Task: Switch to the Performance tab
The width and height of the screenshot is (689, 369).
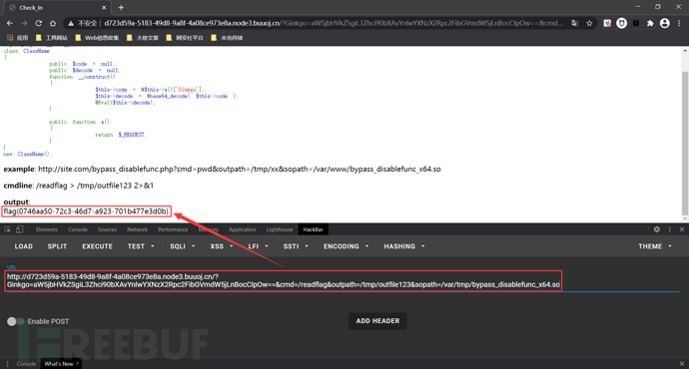Action: (173, 229)
